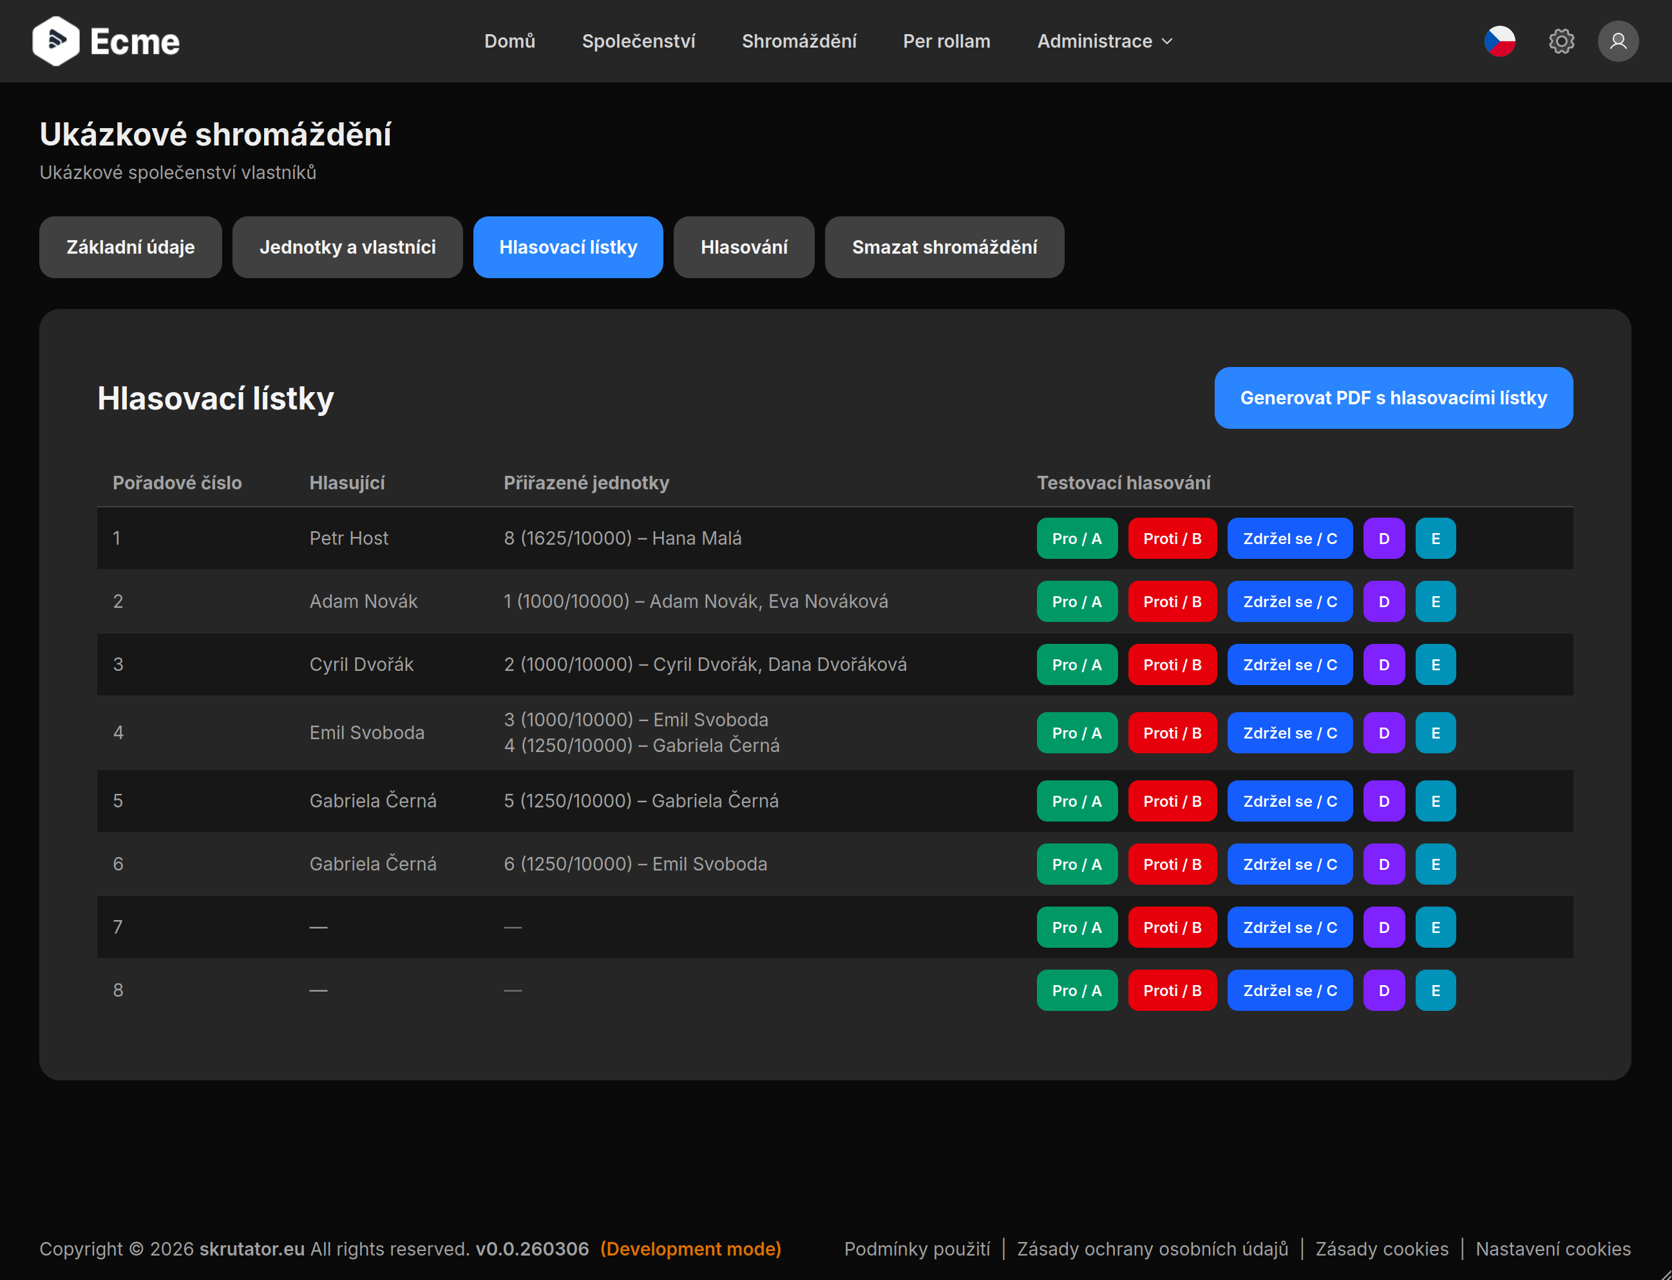Vote Proti / B for Cyril Dvořák
This screenshot has width=1672, height=1280.
(1172, 665)
